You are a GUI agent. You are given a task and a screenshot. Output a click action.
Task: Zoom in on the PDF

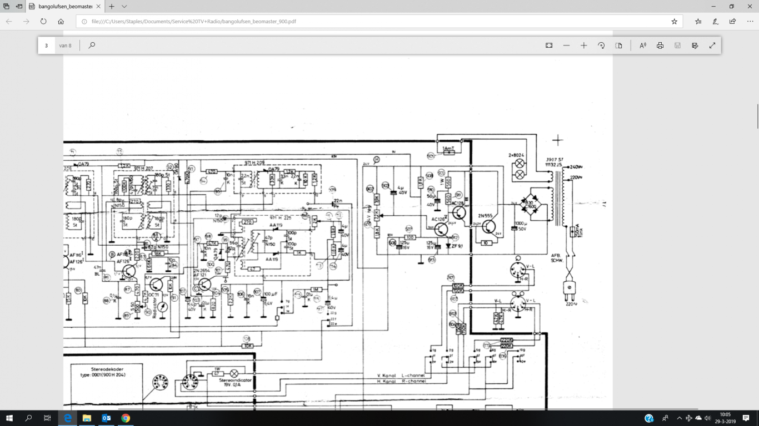point(583,45)
